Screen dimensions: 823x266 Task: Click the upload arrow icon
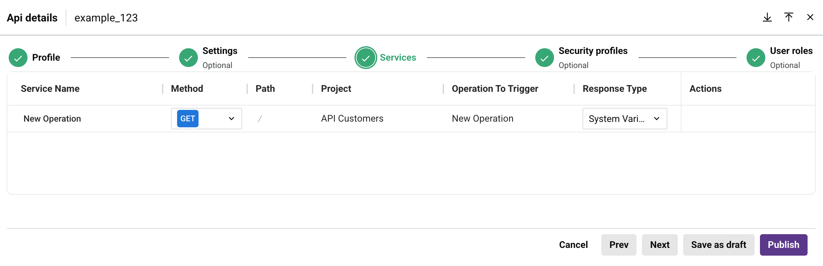point(788,17)
